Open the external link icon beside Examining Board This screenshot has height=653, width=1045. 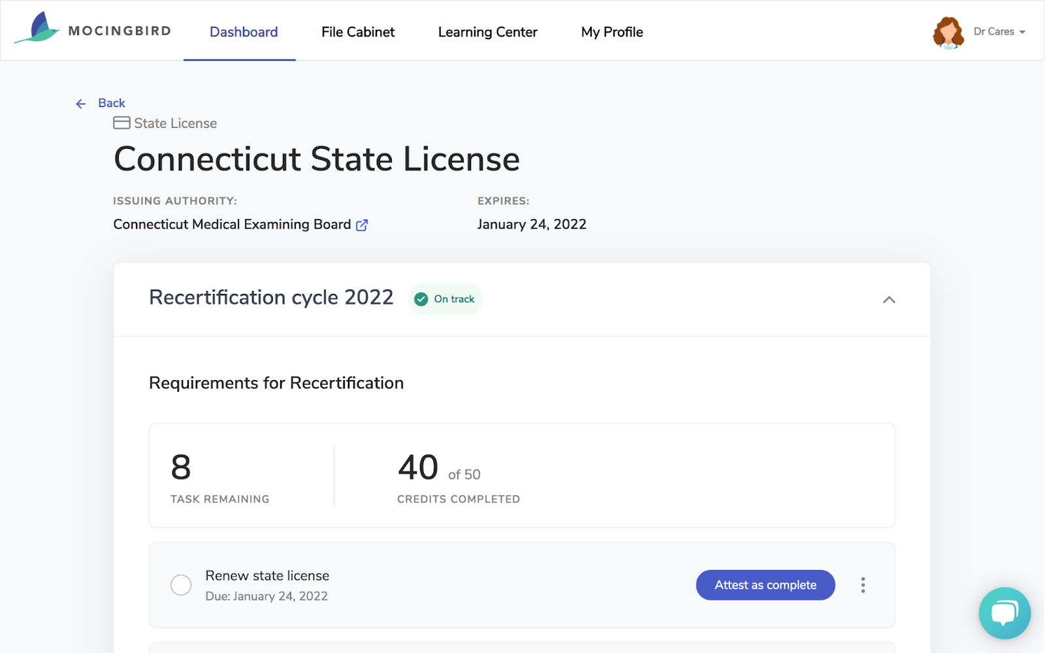click(362, 225)
